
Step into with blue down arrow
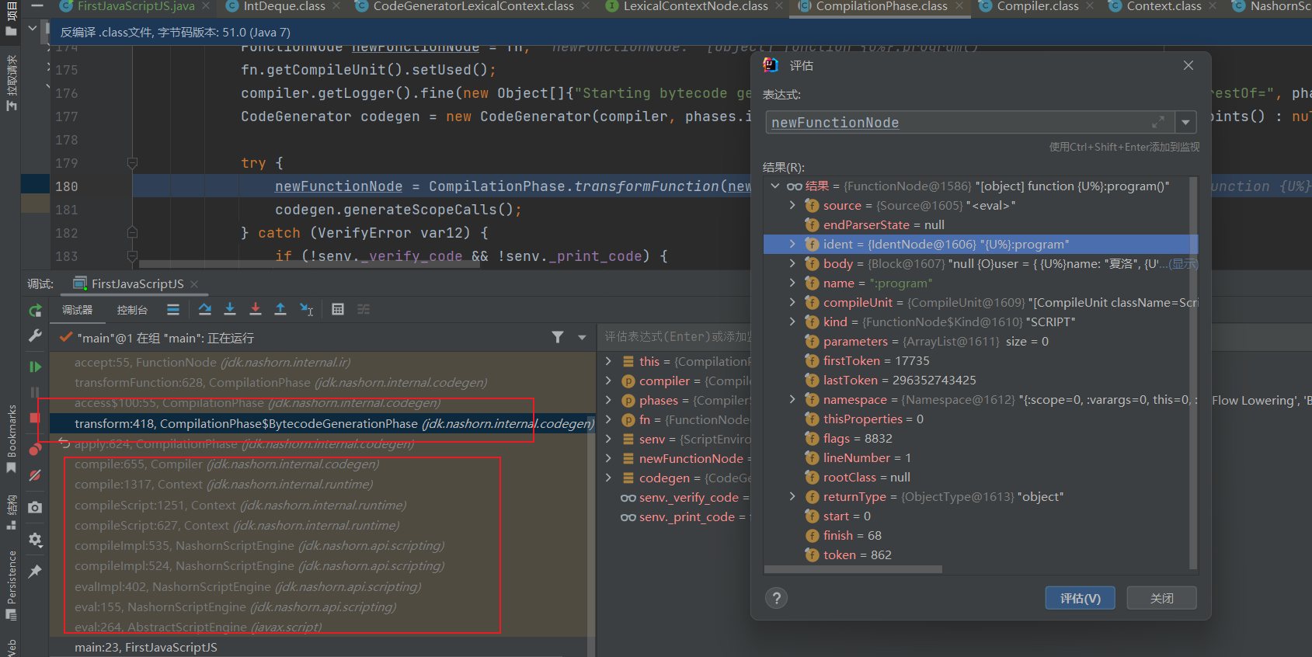coord(230,310)
